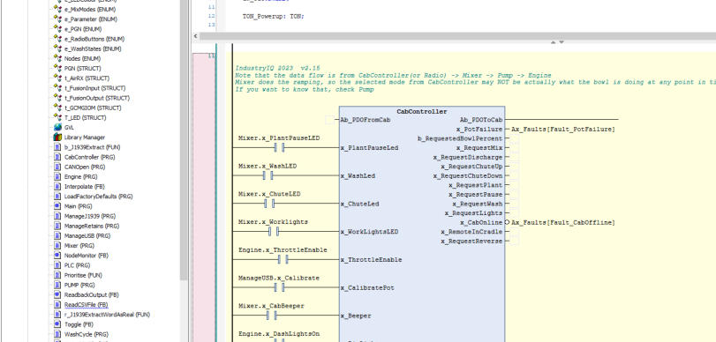Select the Ab_PDOFromCab input pin box
Screen dimensions: 716x342
click(329, 120)
